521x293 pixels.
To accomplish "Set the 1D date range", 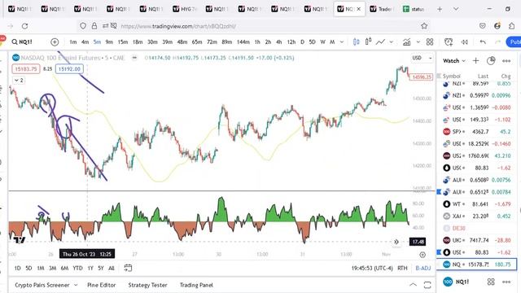I will pyautogui.click(x=18, y=268).
